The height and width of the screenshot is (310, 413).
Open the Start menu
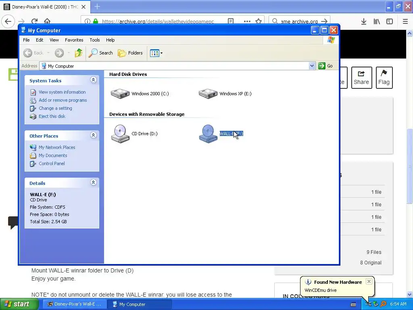point(19,304)
